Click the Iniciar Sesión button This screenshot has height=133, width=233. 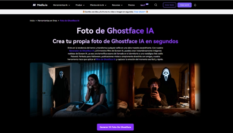pos(169,5)
